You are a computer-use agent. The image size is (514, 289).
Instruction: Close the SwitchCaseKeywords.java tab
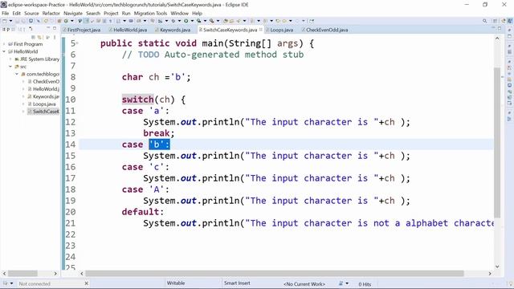(261, 30)
